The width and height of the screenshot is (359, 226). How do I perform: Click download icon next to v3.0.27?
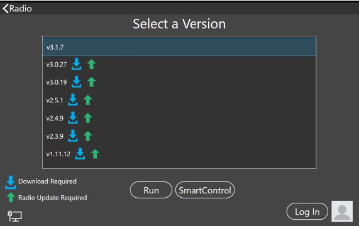pyautogui.click(x=77, y=64)
